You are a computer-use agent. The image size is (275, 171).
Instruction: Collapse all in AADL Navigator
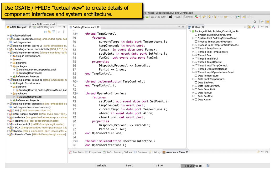[45, 32]
